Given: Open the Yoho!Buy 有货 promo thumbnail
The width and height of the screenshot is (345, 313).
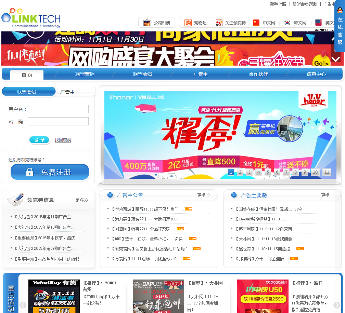Looking at the screenshot, I should pos(54,296).
